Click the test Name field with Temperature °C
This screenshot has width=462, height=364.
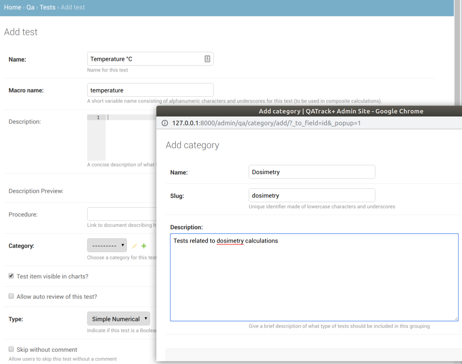click(150, 59)
